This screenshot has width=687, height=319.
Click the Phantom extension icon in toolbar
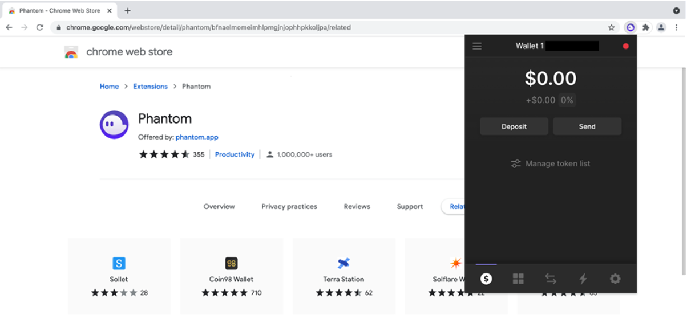pos(630,27)
